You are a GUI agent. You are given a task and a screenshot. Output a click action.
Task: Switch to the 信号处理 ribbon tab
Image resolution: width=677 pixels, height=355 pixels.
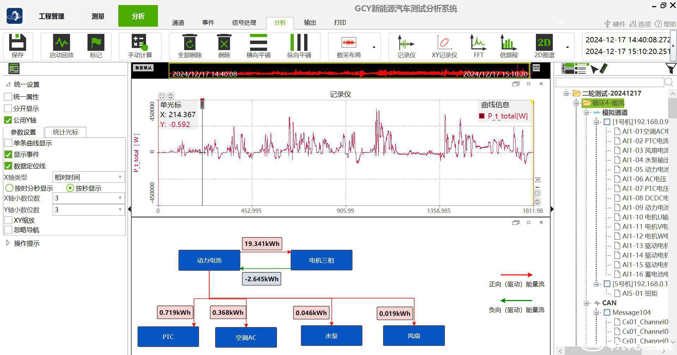click(244, 23)
